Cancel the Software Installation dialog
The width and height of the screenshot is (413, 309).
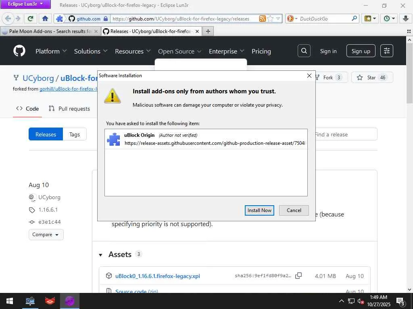[x=294, y=210]
